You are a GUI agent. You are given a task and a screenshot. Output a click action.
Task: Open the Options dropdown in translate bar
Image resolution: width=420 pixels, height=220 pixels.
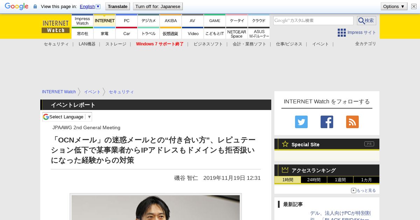[394, 6]
